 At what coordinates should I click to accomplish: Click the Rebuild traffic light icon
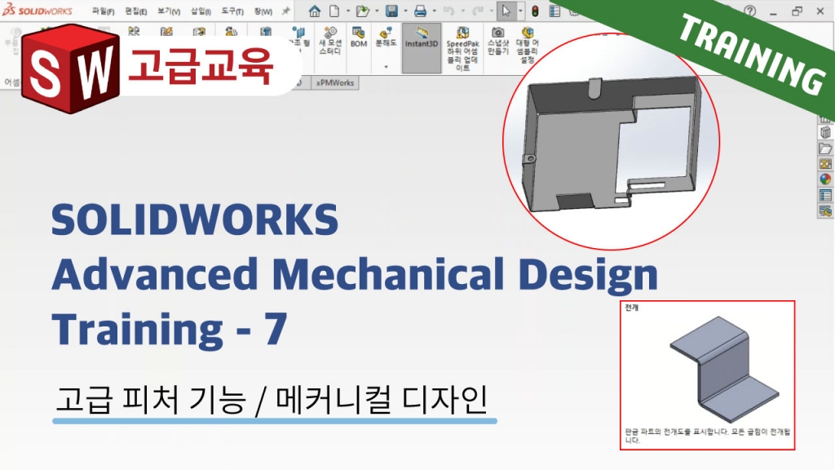tap(535, 11)
